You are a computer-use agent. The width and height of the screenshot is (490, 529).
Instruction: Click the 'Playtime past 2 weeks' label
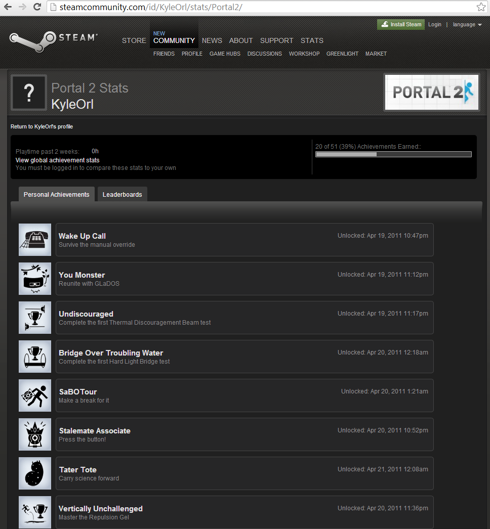click(47, 152)
